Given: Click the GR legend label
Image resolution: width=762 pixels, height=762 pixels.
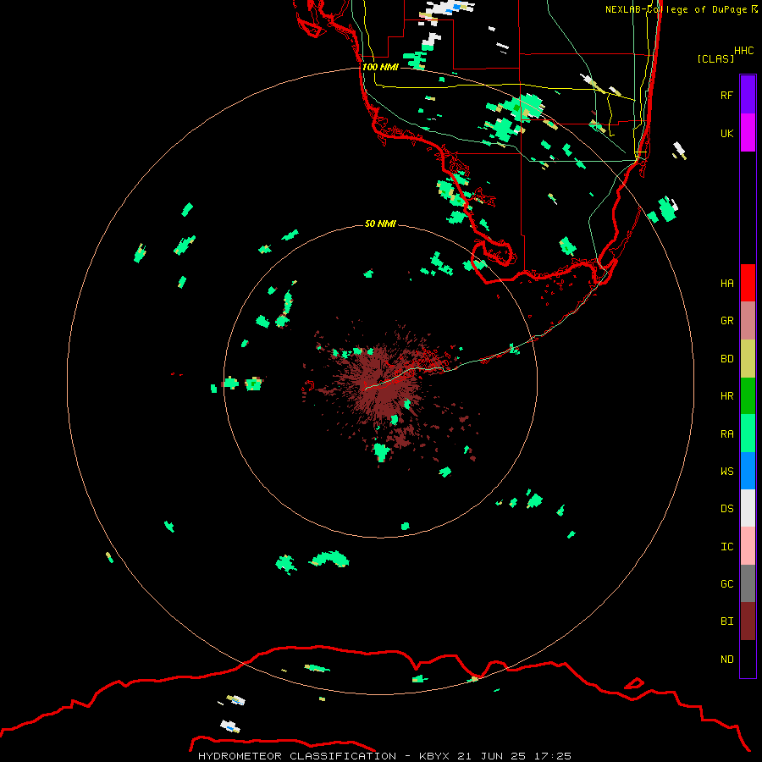Looking at the screenshot, I should 726,321.
